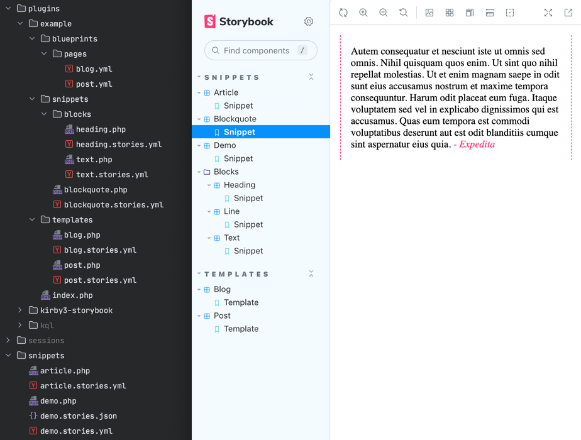Image resolution: width=581 pixels, height=440 pixels.
Task: Zoom out of the story preview
Action: point(384,13)
